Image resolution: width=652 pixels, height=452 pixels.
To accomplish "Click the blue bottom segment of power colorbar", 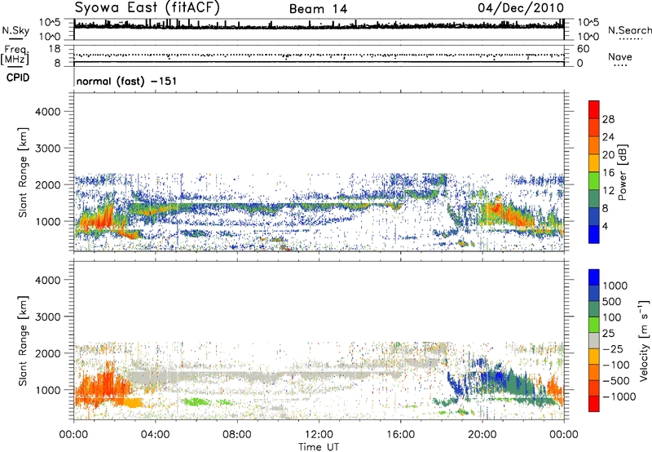I will pos(594,234).
